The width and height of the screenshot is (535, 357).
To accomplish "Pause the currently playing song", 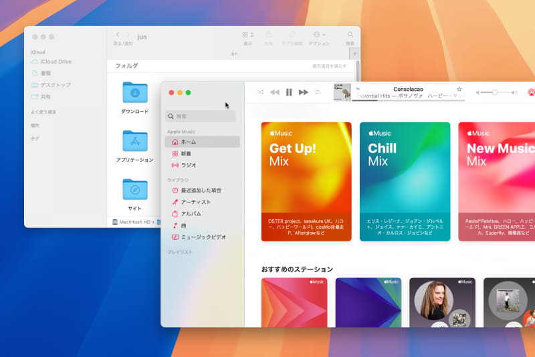I will click(289, 92).
